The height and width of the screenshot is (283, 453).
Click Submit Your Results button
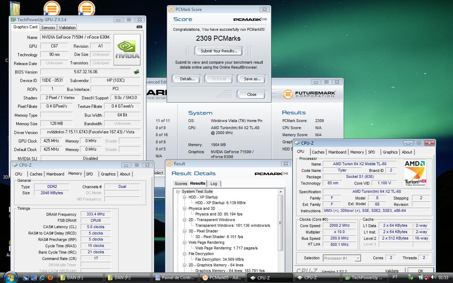(x=219, y=51)
